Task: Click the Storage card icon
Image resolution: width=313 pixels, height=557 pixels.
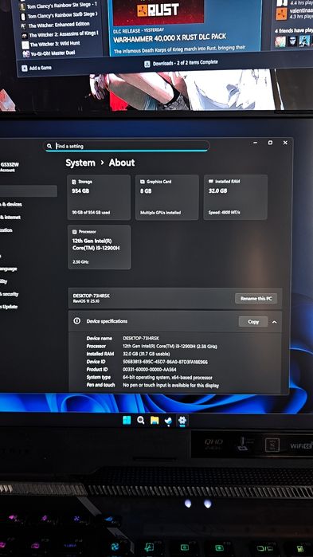Action: pyautogui.click(x=74, y=182)
